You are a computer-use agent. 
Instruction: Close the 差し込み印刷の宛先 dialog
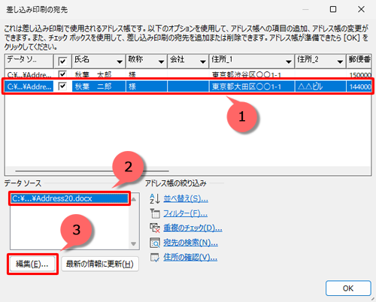coord(361,10)
